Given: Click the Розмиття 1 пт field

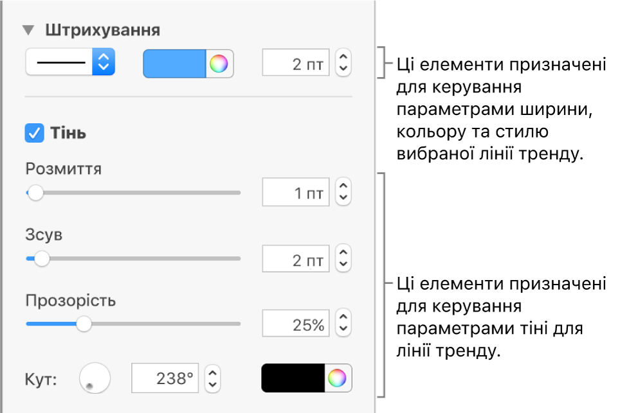Looking at the screenshot, I should pyautogui.click(x=296, y=192).
